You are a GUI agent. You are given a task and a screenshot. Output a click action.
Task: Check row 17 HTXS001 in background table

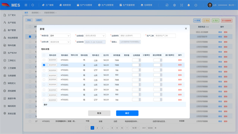coord(30,121)
